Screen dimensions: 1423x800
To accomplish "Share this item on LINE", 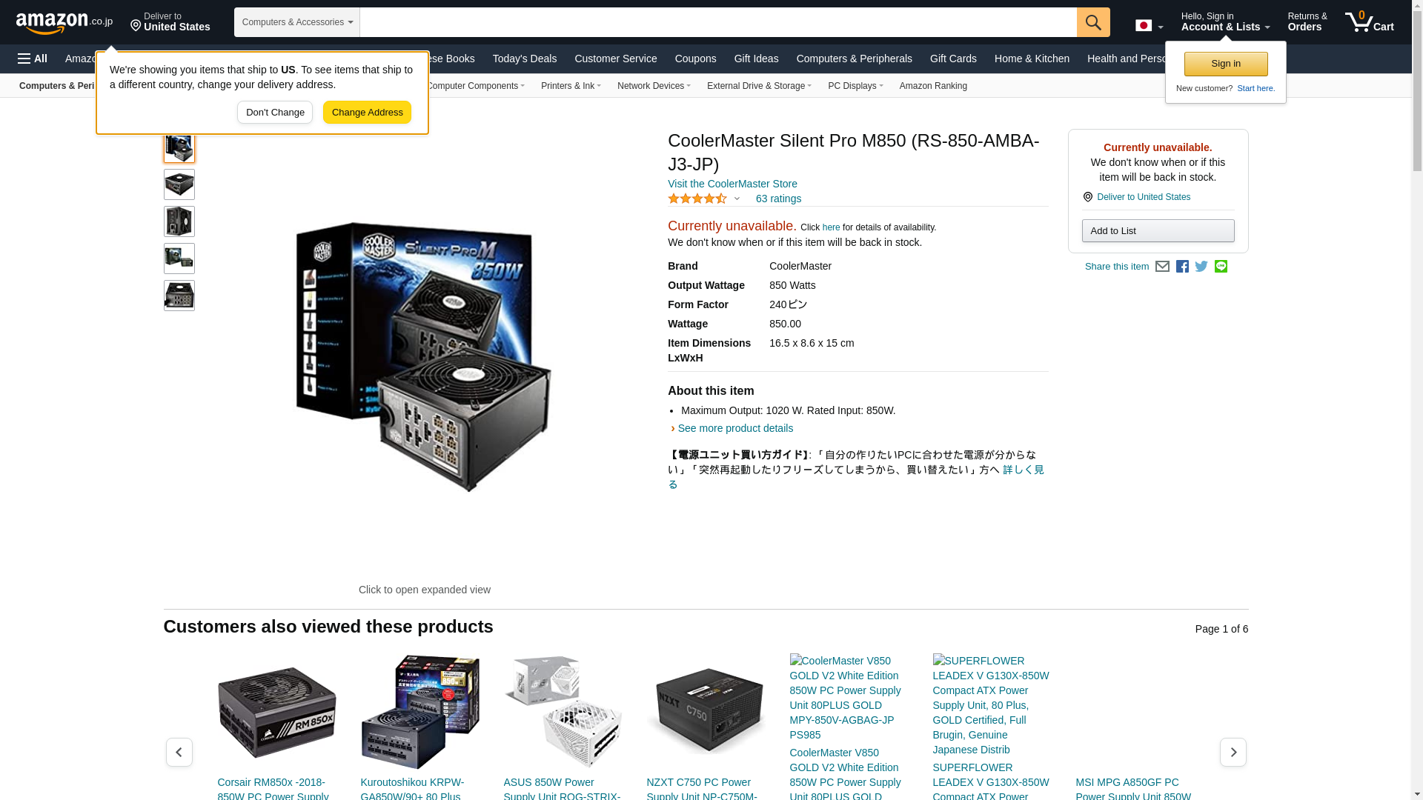I will point(1221,267).
